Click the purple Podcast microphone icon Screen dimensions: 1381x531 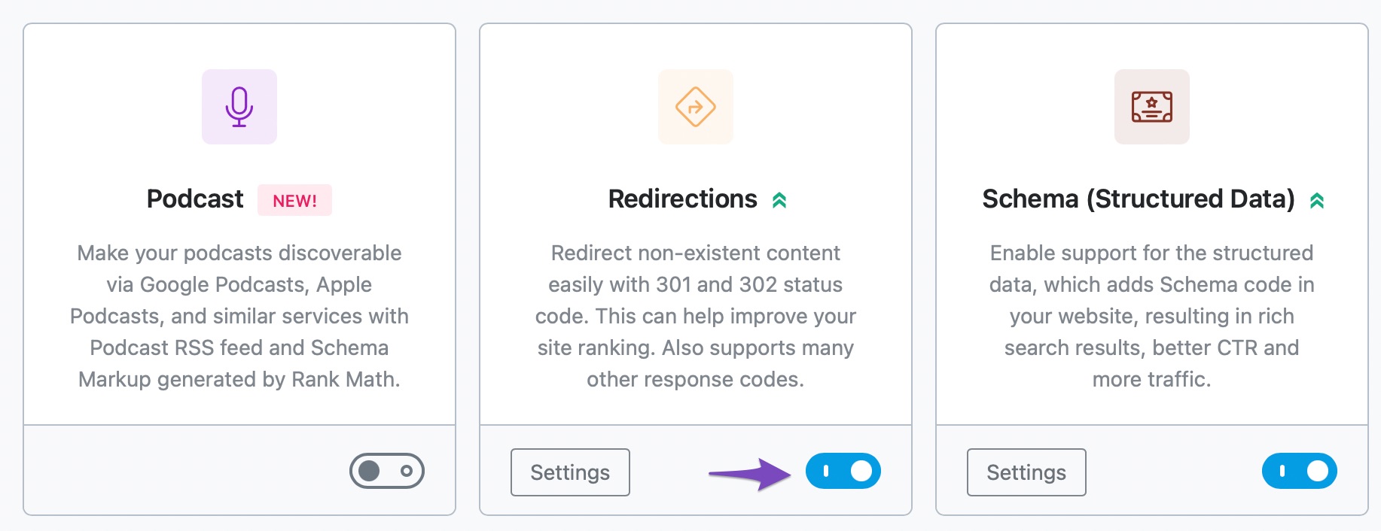click(239, 107)
